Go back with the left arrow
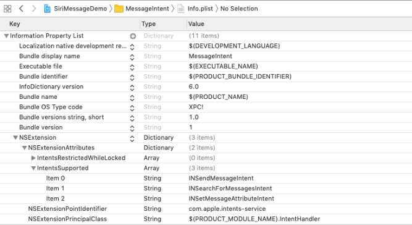412x225 pixels. pyautogui.click(x=21, y=9)
